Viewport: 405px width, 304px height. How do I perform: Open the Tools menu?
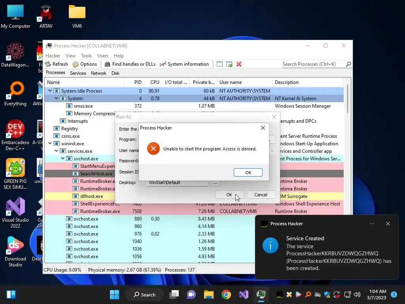(86, 55)
